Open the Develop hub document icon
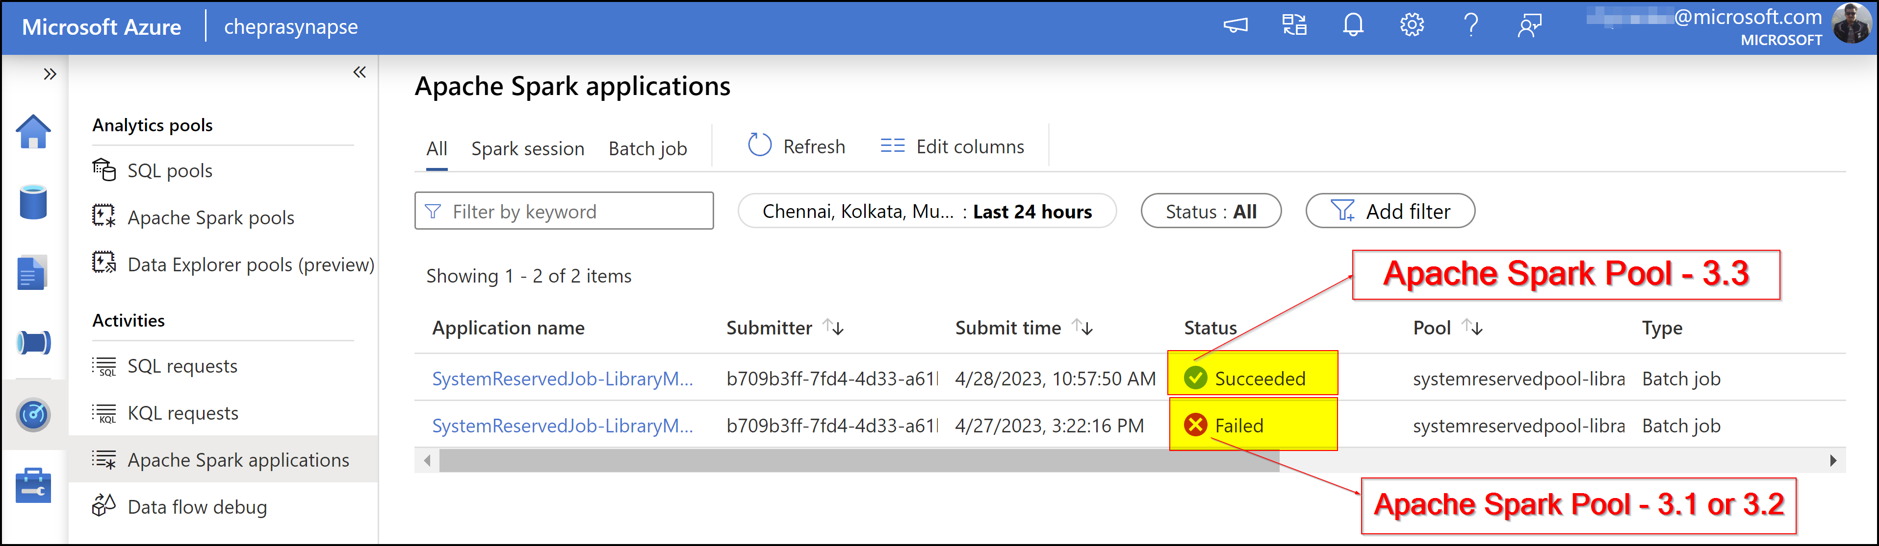 32,272
